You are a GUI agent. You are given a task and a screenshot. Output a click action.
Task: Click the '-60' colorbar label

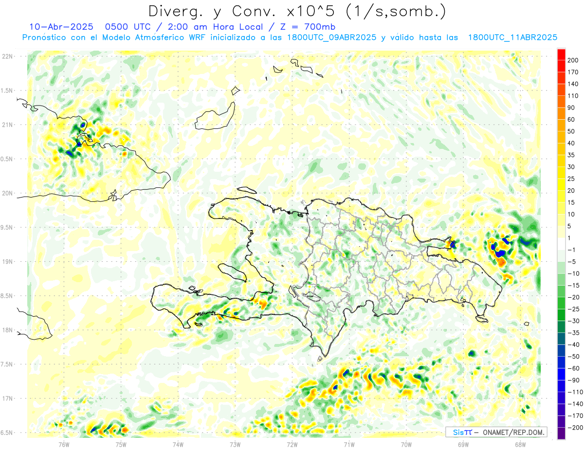(x=573, y=368)
